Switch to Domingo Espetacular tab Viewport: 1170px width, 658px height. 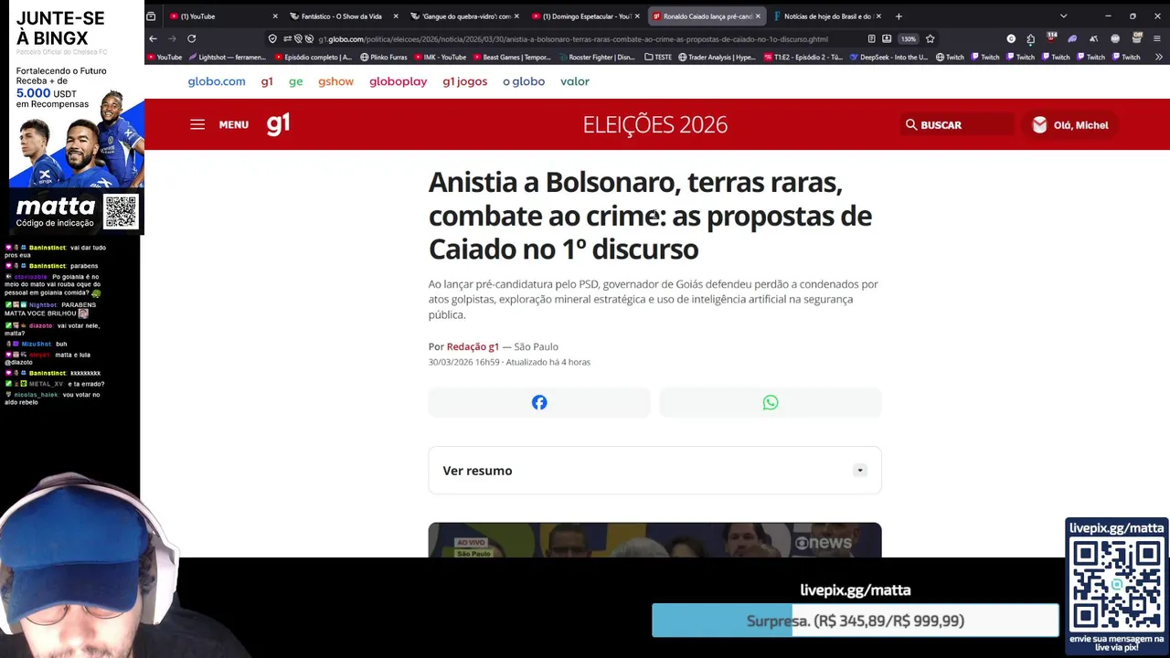tap(584, 16)
